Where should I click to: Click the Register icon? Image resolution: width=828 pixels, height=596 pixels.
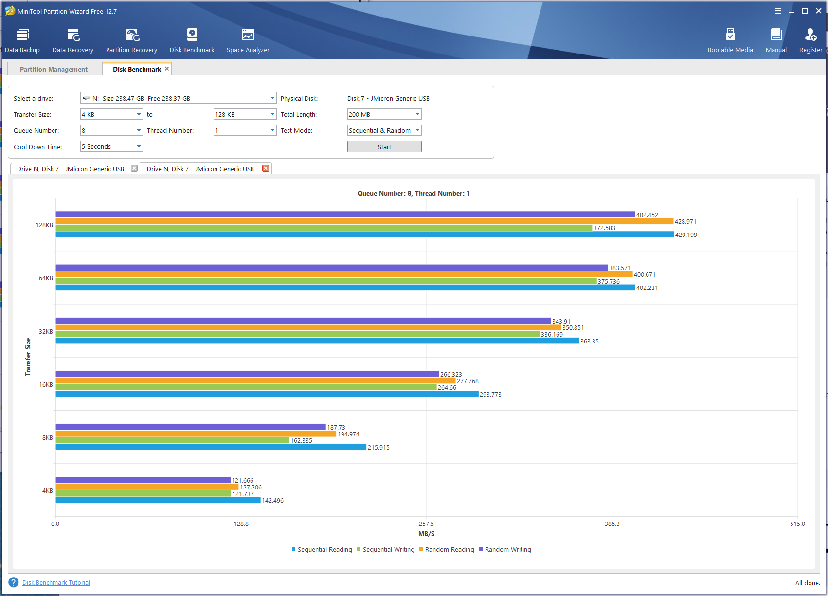[x=810, y=40]
